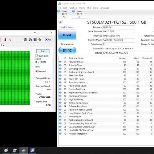Click the Serial Number field W627LGCW
The height and width of the screenshot is (154, 154).
click(x=119, y=31)
